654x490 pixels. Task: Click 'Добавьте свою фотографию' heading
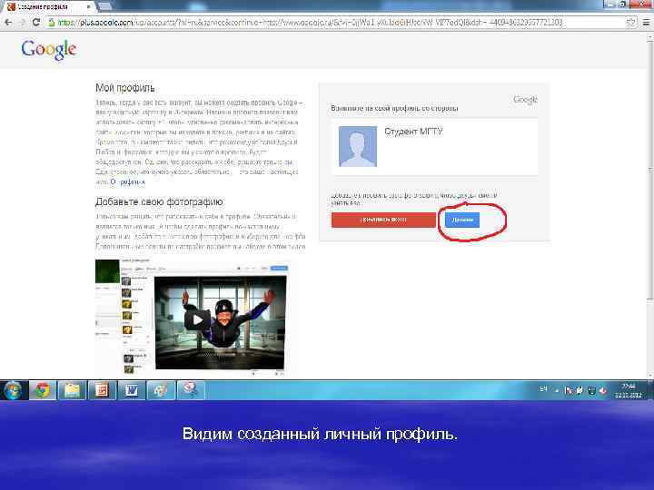159,201
